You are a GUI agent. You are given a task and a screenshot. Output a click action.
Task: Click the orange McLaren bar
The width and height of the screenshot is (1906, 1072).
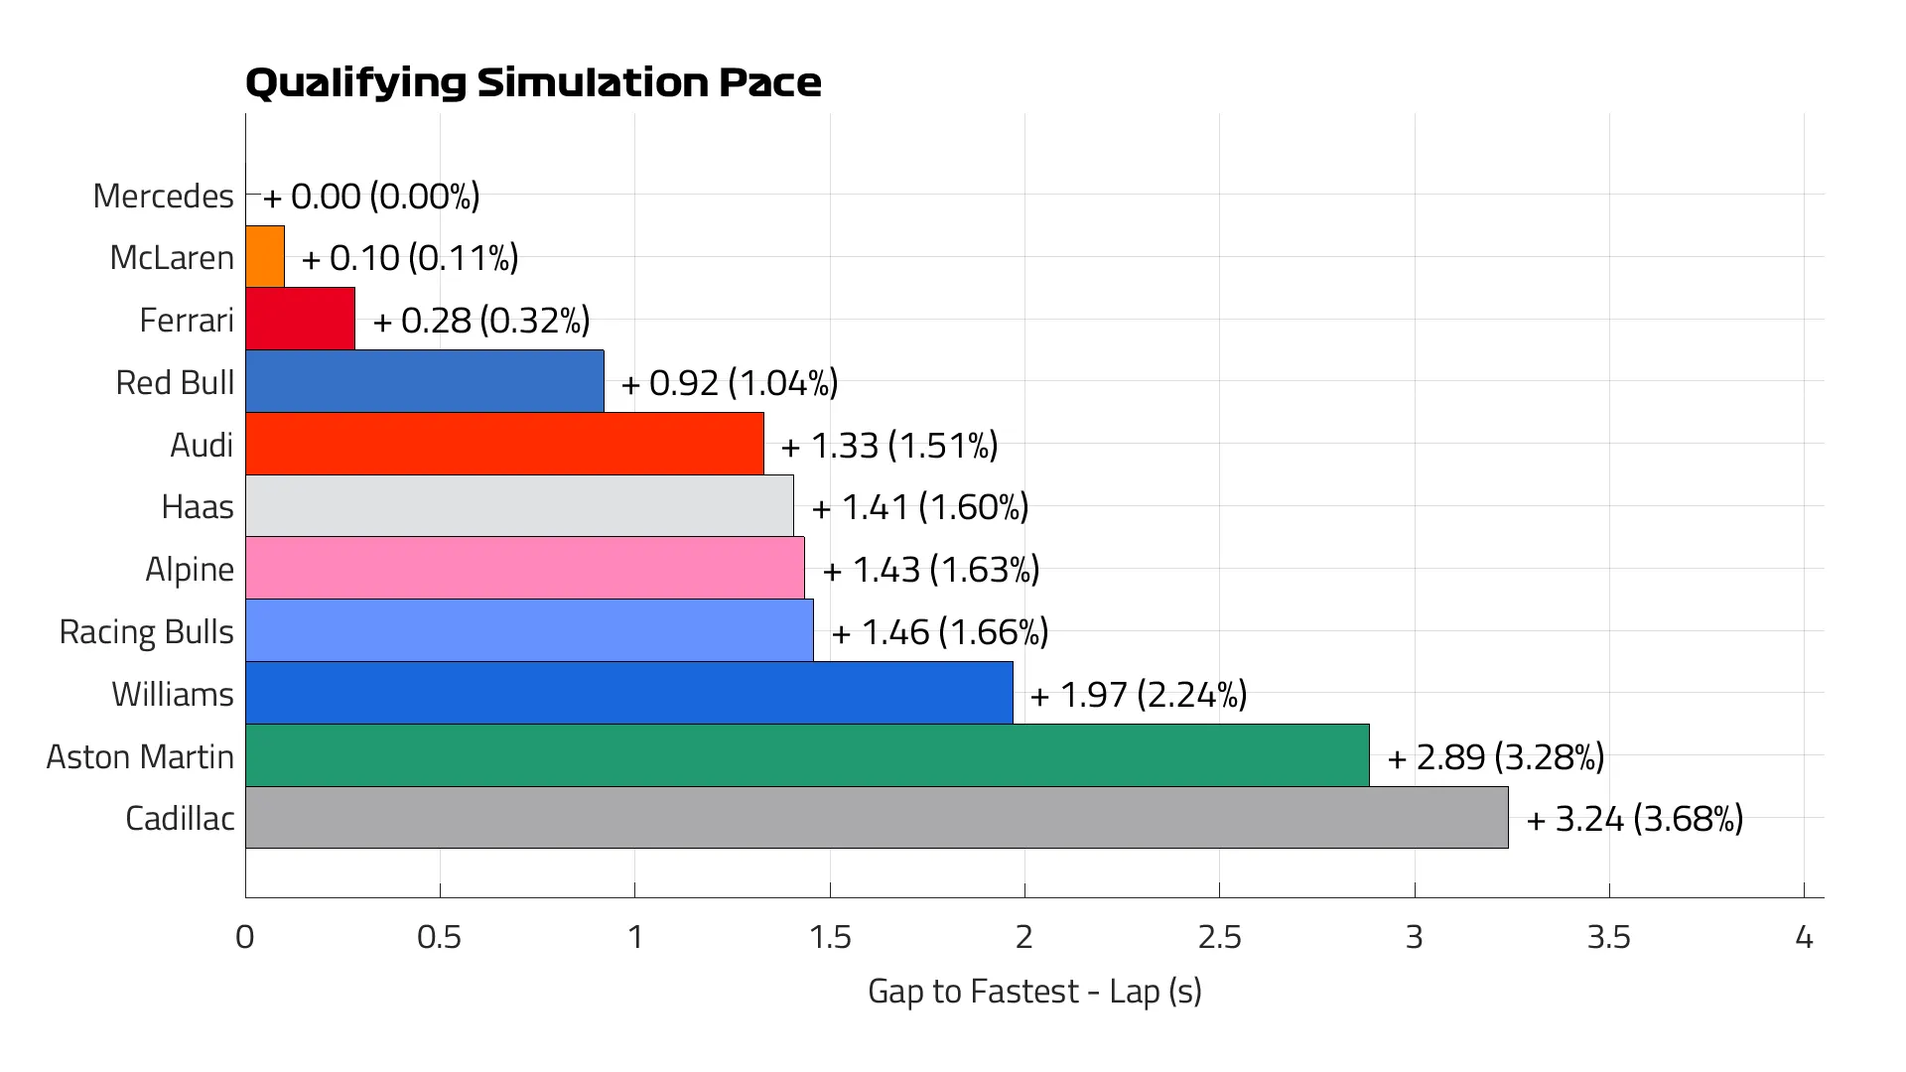point(265,257)
